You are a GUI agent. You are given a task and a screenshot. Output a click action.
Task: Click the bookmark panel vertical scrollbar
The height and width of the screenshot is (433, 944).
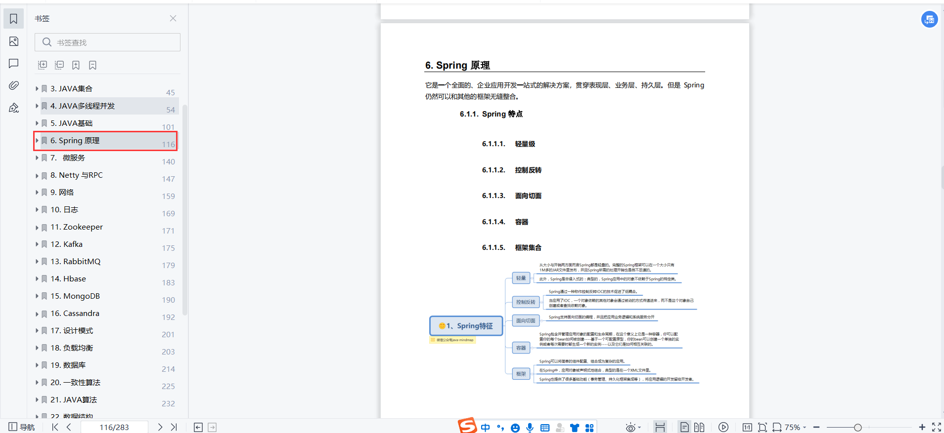185,210
